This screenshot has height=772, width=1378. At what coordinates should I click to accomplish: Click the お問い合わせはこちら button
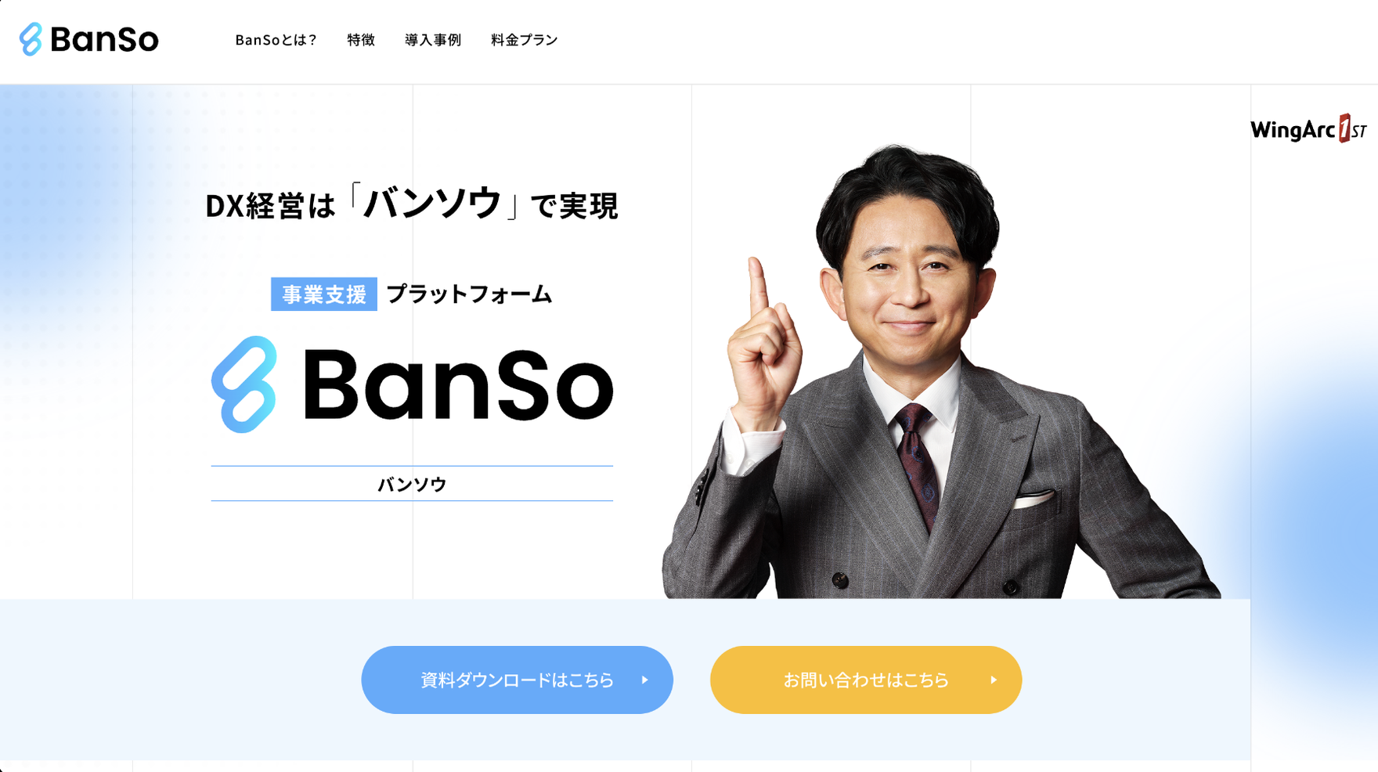tap(866, 680)
